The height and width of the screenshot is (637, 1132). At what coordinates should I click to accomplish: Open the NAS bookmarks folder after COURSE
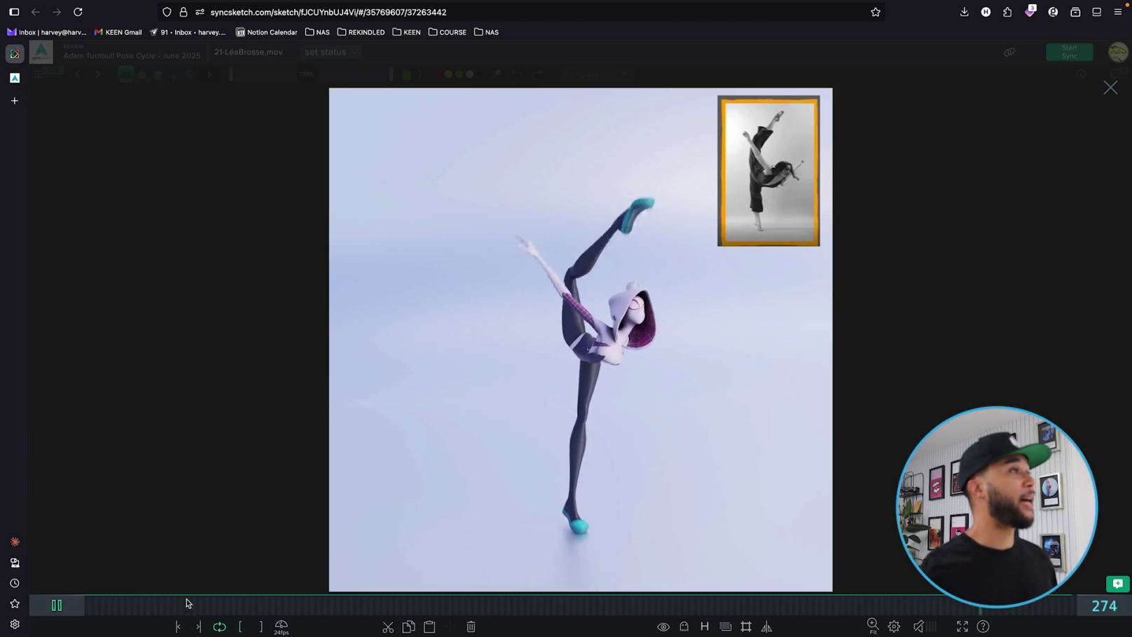point(487,32)
